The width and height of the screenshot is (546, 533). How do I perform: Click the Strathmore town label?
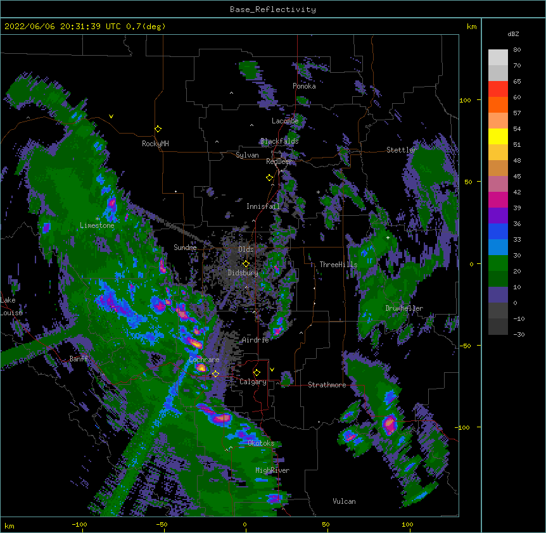327,385
